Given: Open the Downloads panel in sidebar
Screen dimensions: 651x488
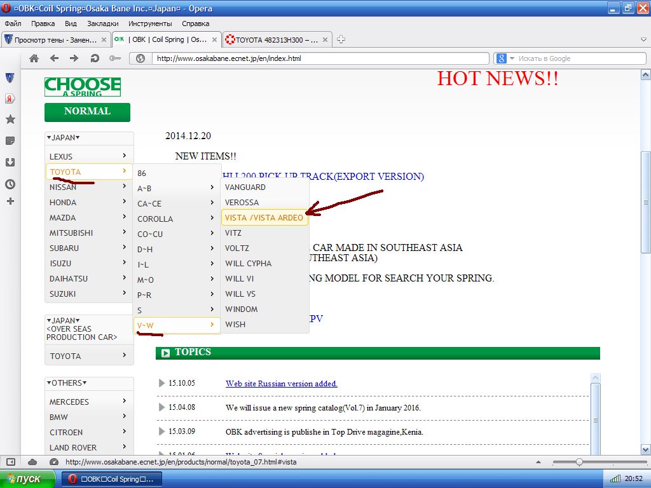Looking at the screenshot, I should (10, 162).
